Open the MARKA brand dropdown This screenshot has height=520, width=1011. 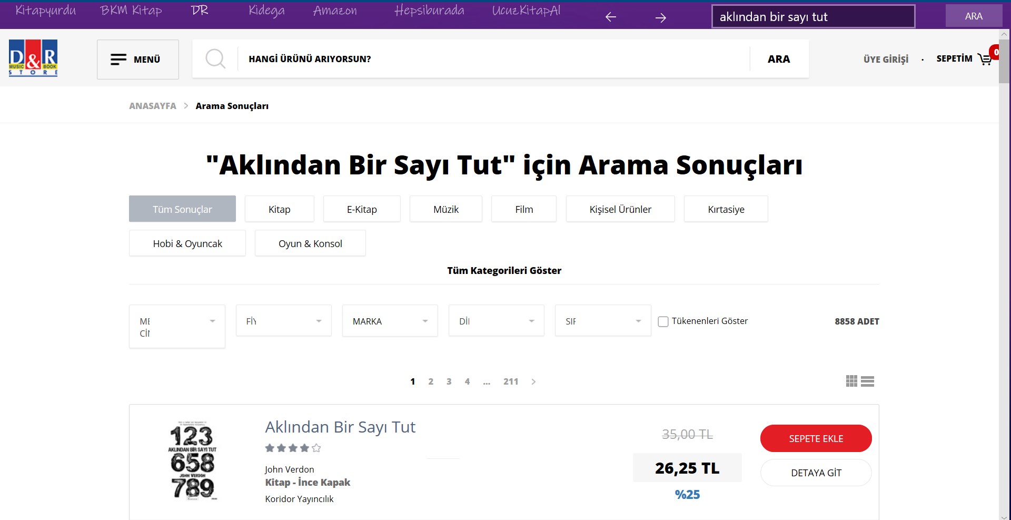click(x=390, y=321)
